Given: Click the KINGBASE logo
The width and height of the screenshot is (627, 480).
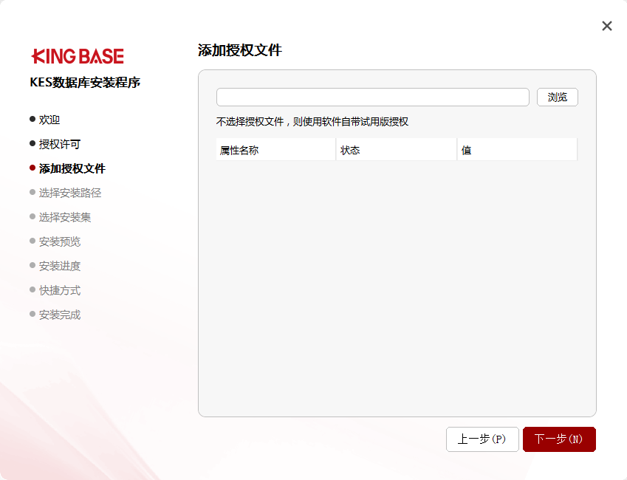Looking at the screenshot, I should [78, 56].
